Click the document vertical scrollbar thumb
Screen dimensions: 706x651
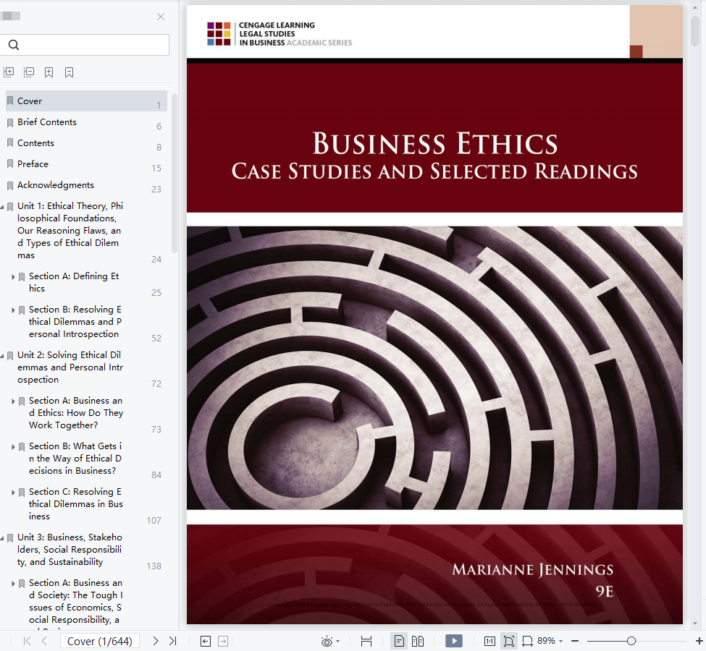[694, 30]
